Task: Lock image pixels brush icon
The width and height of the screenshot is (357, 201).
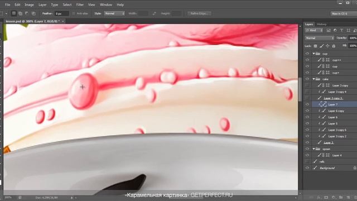Action: 321,46
